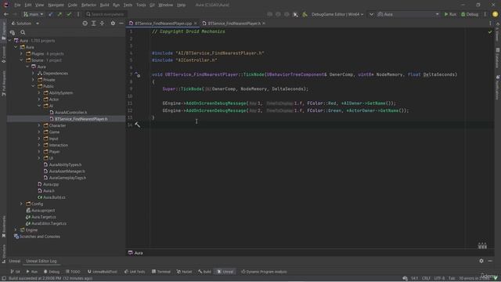Switch to the Unreal Editor Log tab
This screenshot has width=501, height=282.
click(x=41, y=261)
